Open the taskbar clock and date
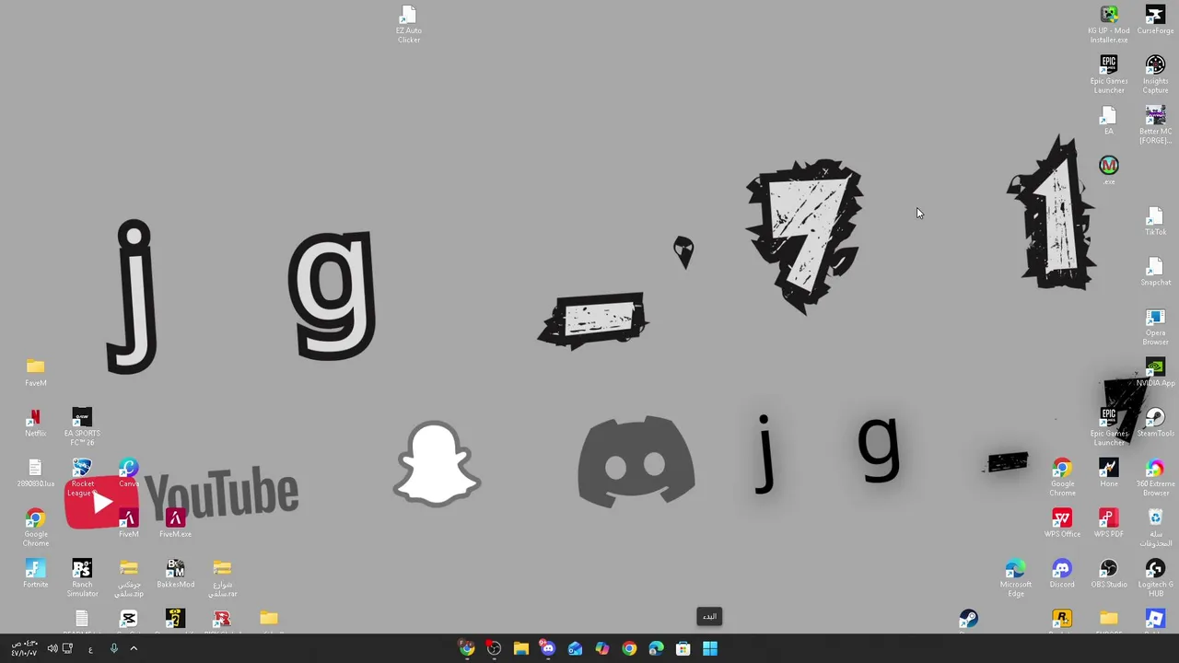This screenshot has width=1179, height=663. [24, 648]
